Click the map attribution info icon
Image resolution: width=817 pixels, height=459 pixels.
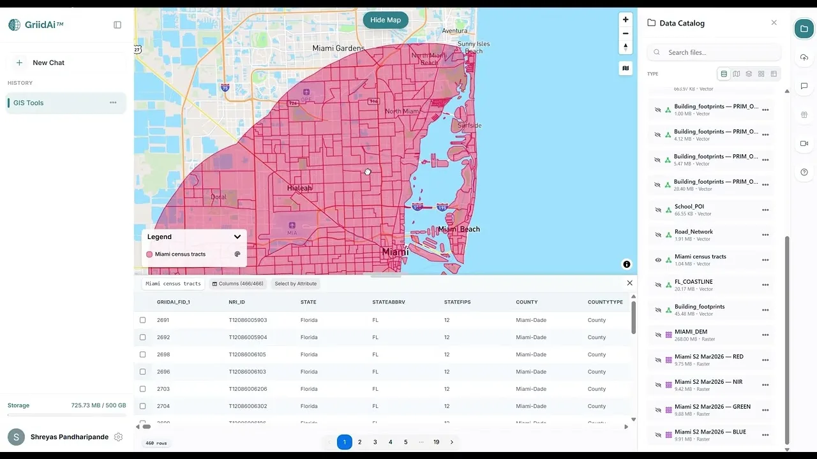[627, 264]
